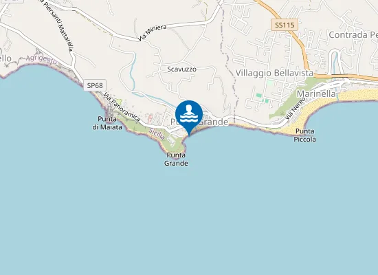Click the Scavuzzo place label
378x275 pixels.
(x=181, y=69)
